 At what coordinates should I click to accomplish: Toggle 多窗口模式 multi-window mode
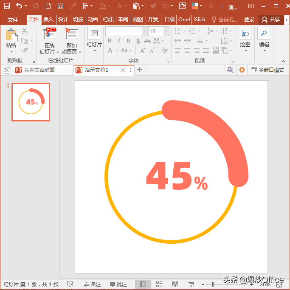(x=267, y=70)
